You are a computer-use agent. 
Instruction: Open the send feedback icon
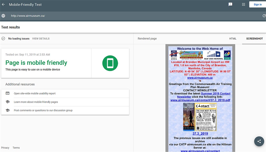(x=230, y=4)
